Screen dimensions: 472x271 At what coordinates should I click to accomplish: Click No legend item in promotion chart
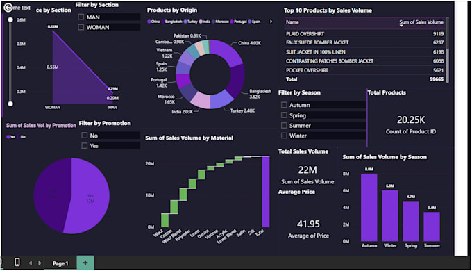coord(22,137)
